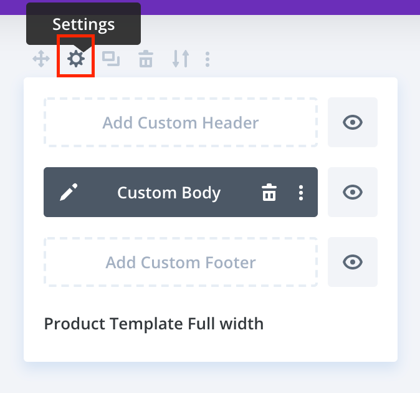Hide the Custom Body using eye icon
Viewport: 420px width, 393px height.
pyautogui.click(x=353, y=192)
